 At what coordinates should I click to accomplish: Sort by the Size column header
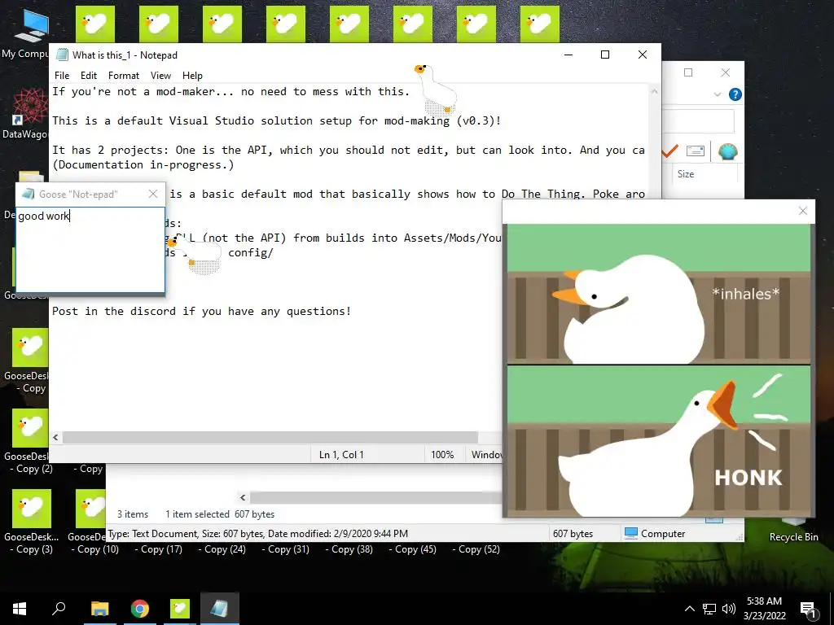point(686,174)
